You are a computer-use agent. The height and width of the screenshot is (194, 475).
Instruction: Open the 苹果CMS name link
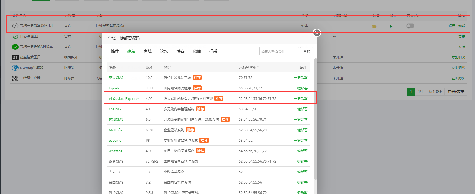tap(116, 78)
